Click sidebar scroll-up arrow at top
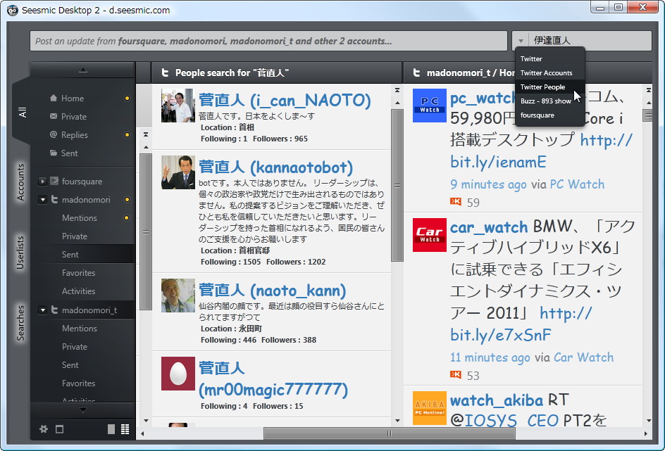Screen dimensions: 665x451 [82, 70]
